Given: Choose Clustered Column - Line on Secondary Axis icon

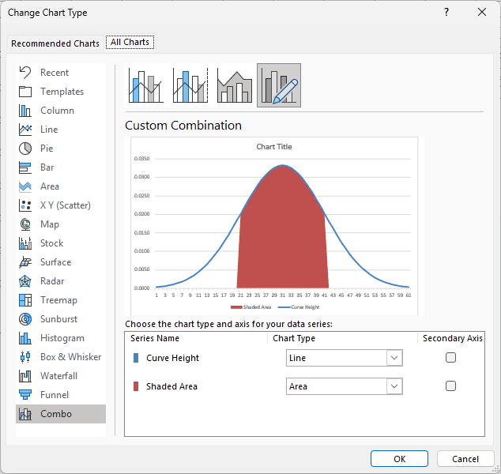Looking at the screenshot, I should coord(190,85).
